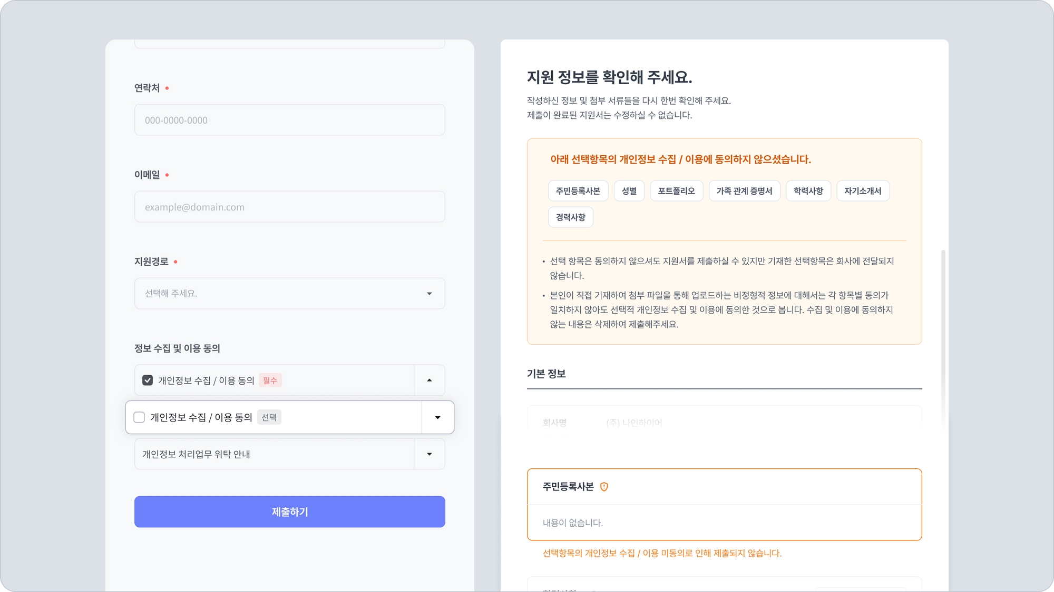
Task: Expand the optional 개인정보 수집 consent row
Action: (x=437, y=417)
